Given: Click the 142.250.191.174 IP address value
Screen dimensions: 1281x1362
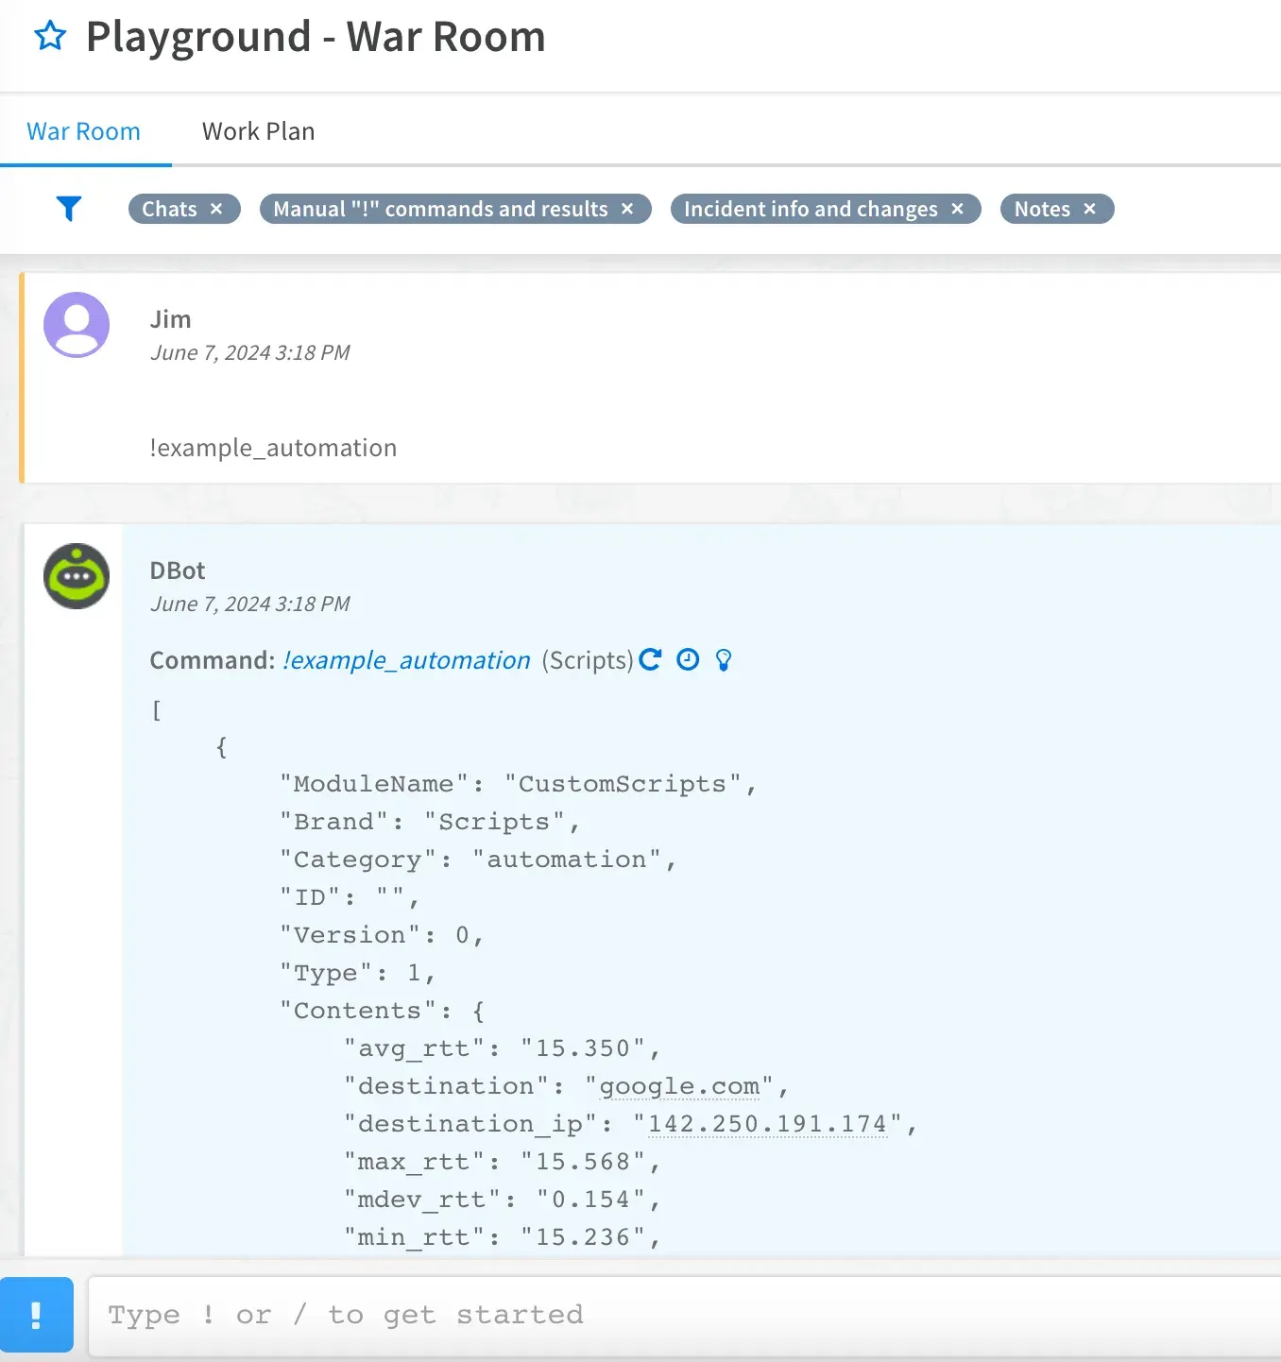Looking at the screenshot, I should click(x=767, y=1124).
